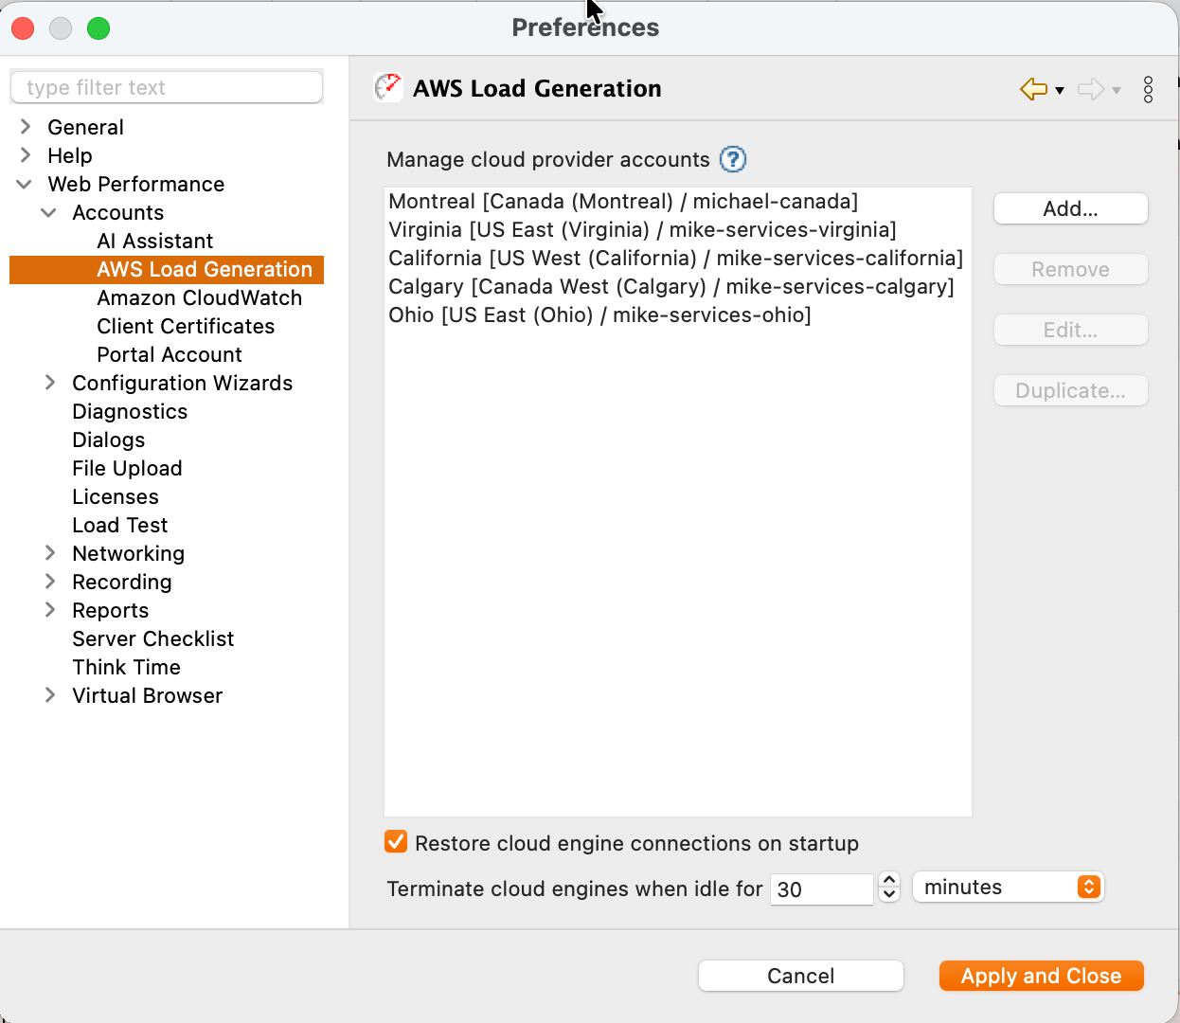Click the help question mark icon

733,159
